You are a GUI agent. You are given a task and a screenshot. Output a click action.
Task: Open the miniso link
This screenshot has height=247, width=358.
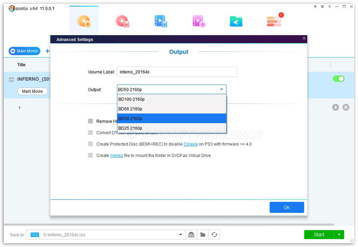(117, 155)
